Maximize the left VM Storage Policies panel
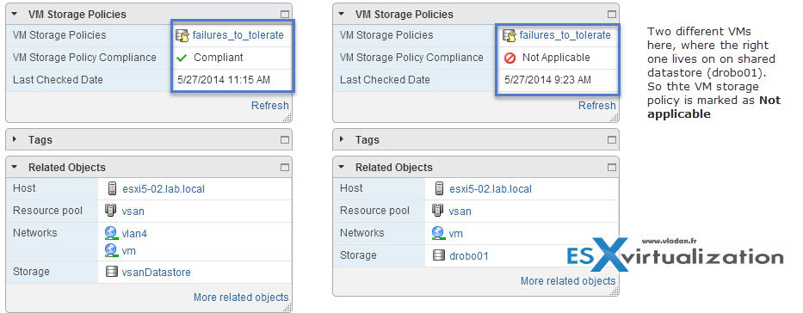803x313 pixels. click(x=285, y=15)
